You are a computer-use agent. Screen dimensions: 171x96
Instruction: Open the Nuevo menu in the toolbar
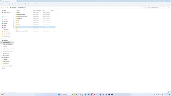pos(3,4)
